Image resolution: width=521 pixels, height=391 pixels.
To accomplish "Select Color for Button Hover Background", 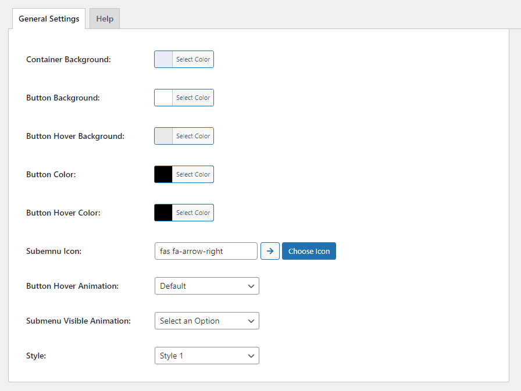I will pyautogui.click(x=193, y=136).
